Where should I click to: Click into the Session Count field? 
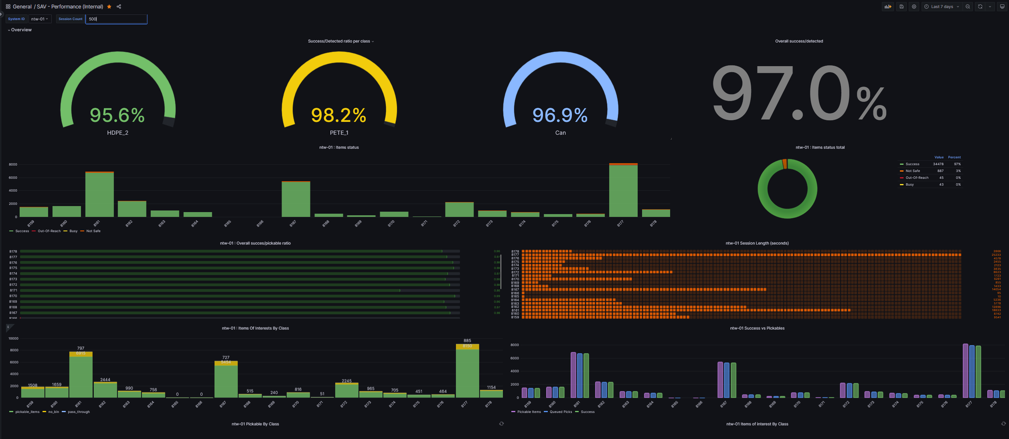(x=116, y=19)
